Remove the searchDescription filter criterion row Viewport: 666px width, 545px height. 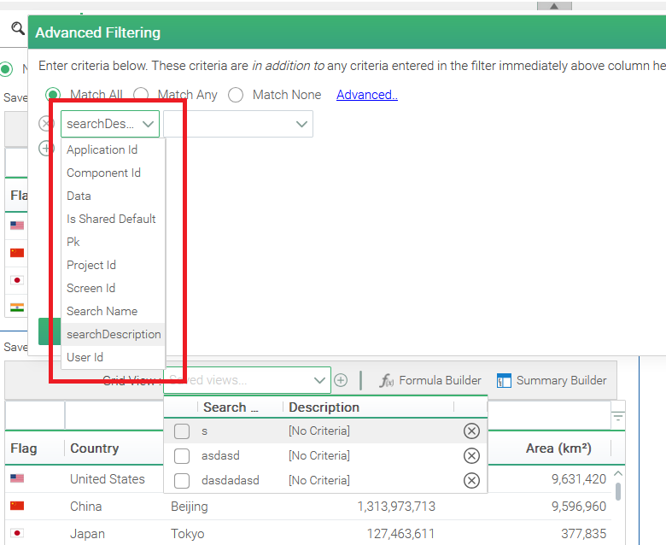[x=46, y=124]
